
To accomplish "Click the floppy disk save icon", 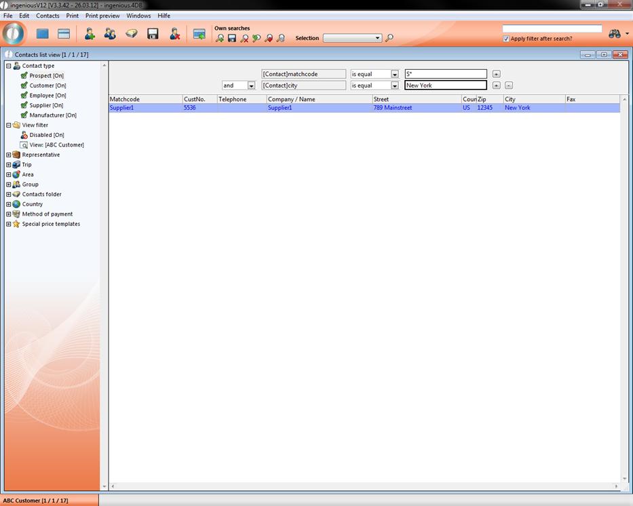I will pos(153,34).
